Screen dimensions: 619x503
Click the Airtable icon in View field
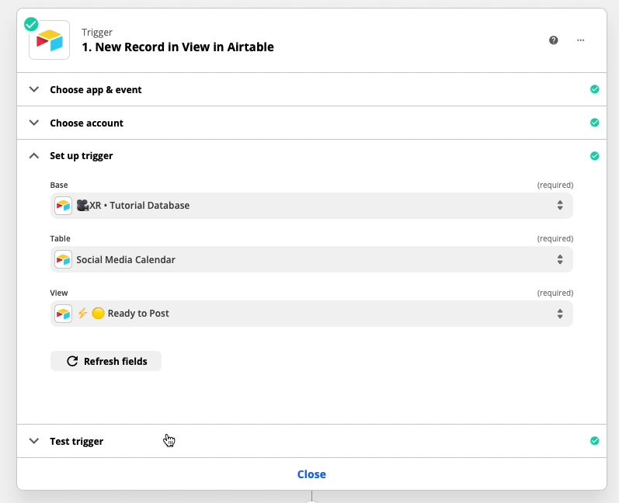[64, 314]
